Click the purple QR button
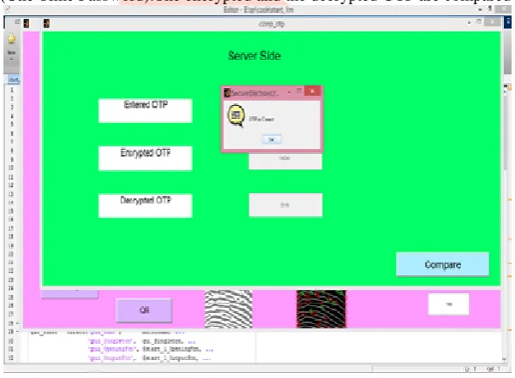The height and width of the screenshot is (378, 515). click(x=144, y=310)
